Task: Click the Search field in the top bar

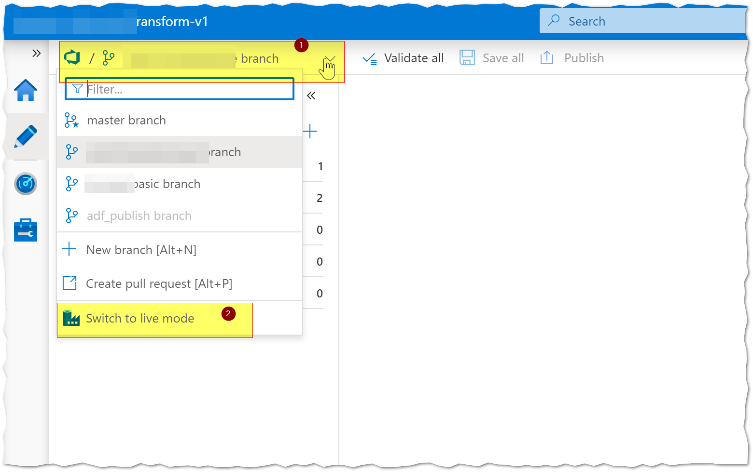Action: pos(627,21)
